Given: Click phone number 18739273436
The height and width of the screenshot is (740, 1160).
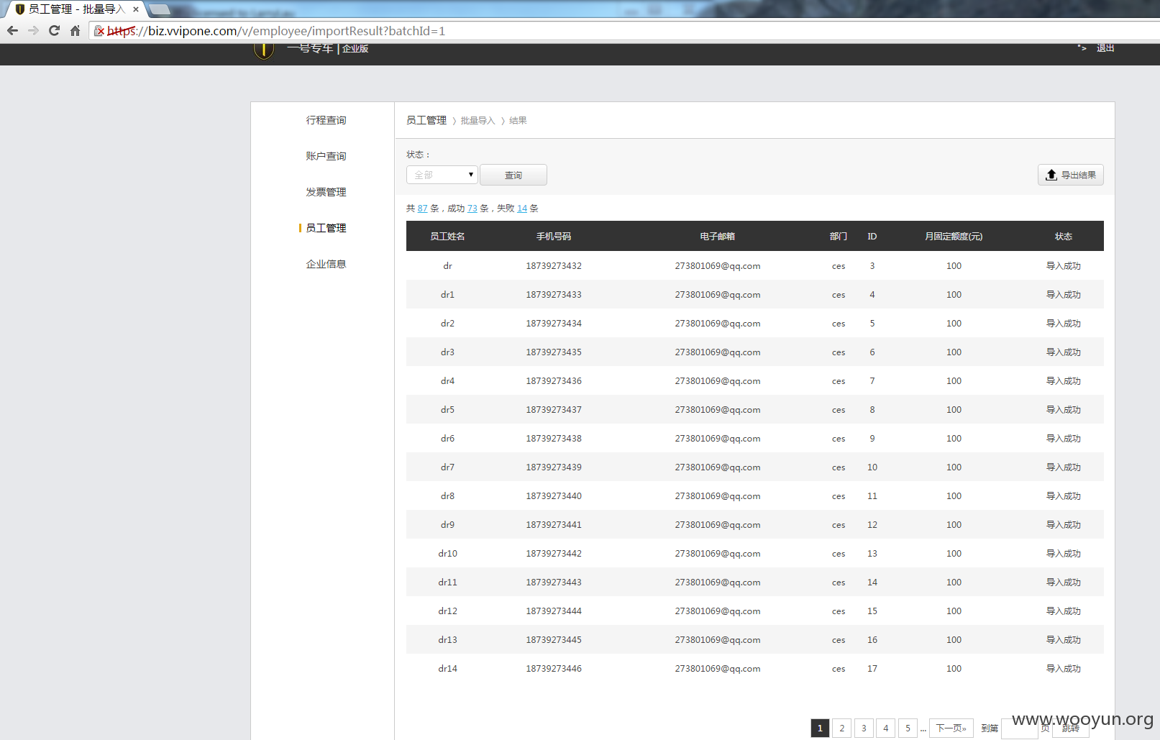Looking at the screenshot, I should tap(554, 380).
